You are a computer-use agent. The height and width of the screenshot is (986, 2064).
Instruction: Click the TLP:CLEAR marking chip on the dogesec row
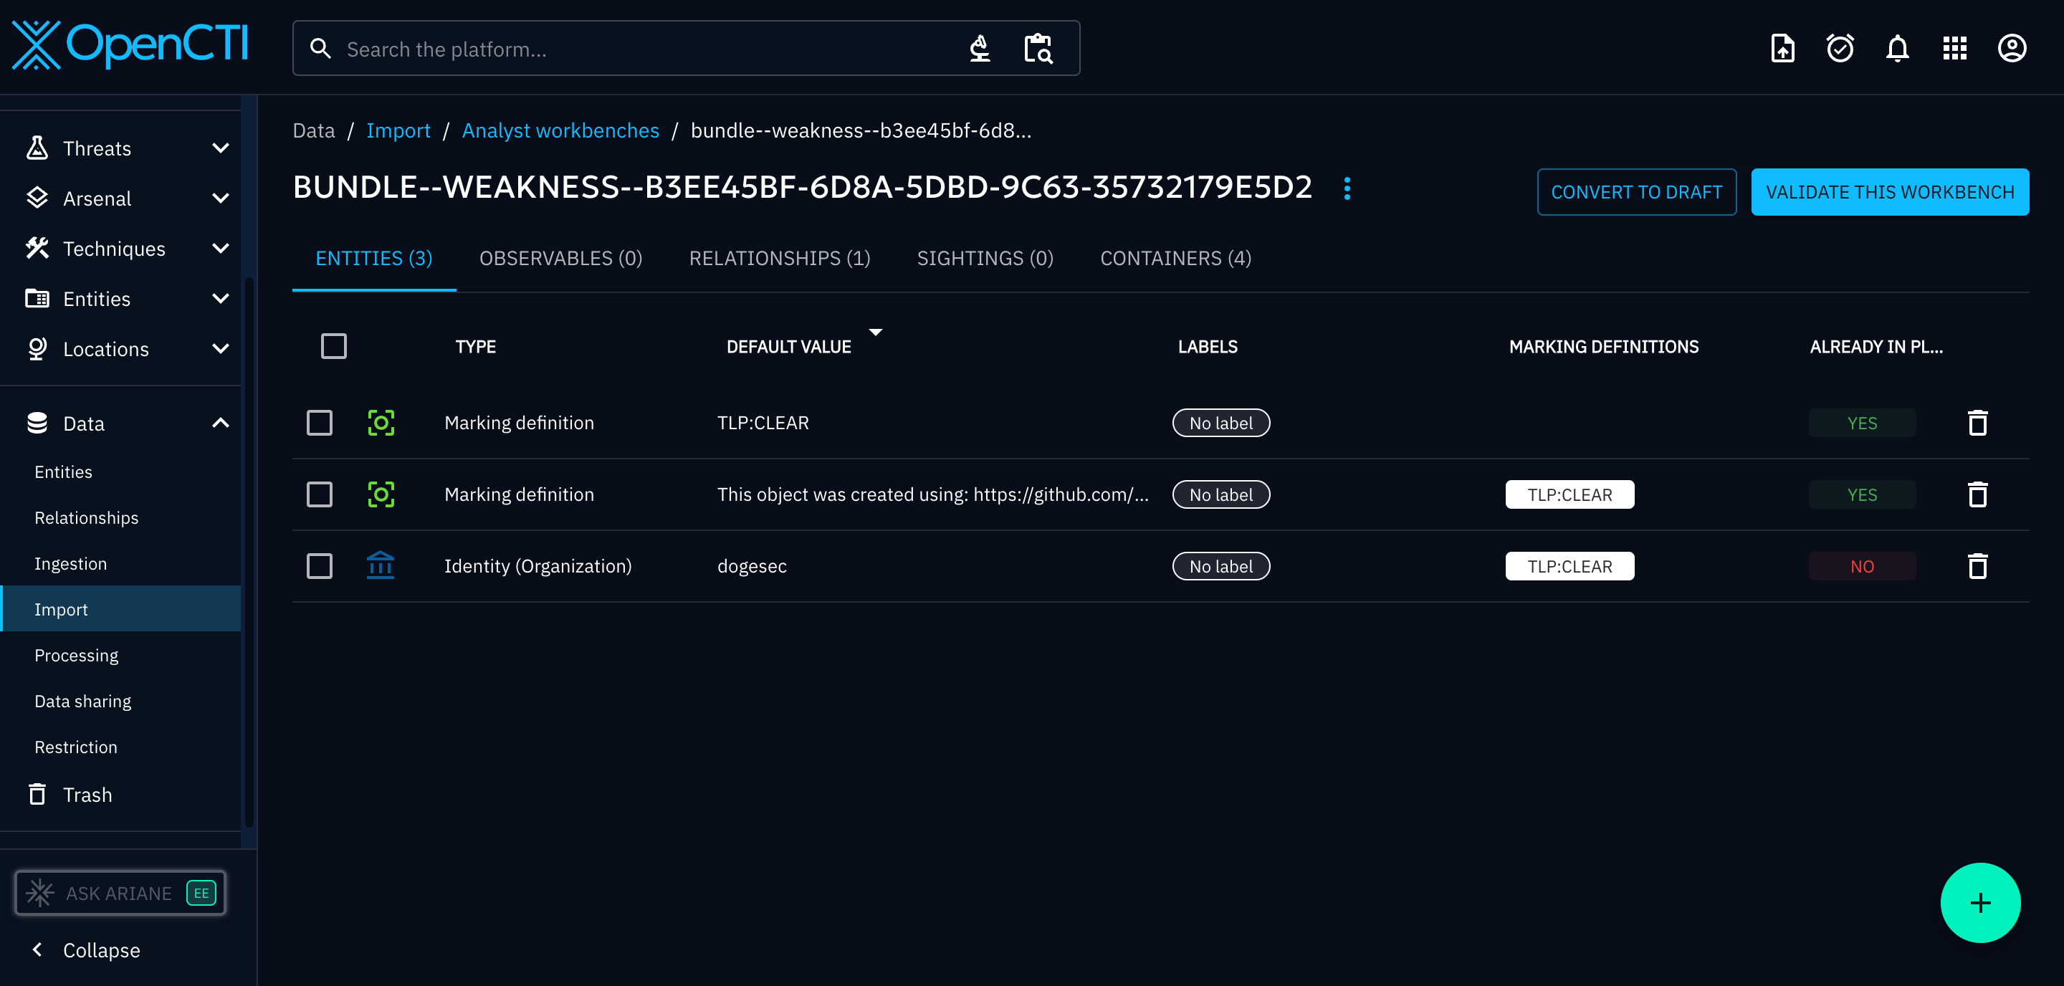pyautogui.click(x=1569, y=565)
